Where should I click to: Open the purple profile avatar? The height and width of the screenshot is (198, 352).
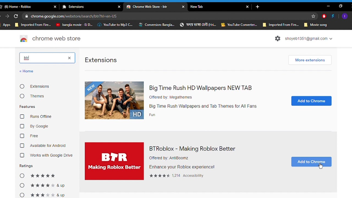345,16
